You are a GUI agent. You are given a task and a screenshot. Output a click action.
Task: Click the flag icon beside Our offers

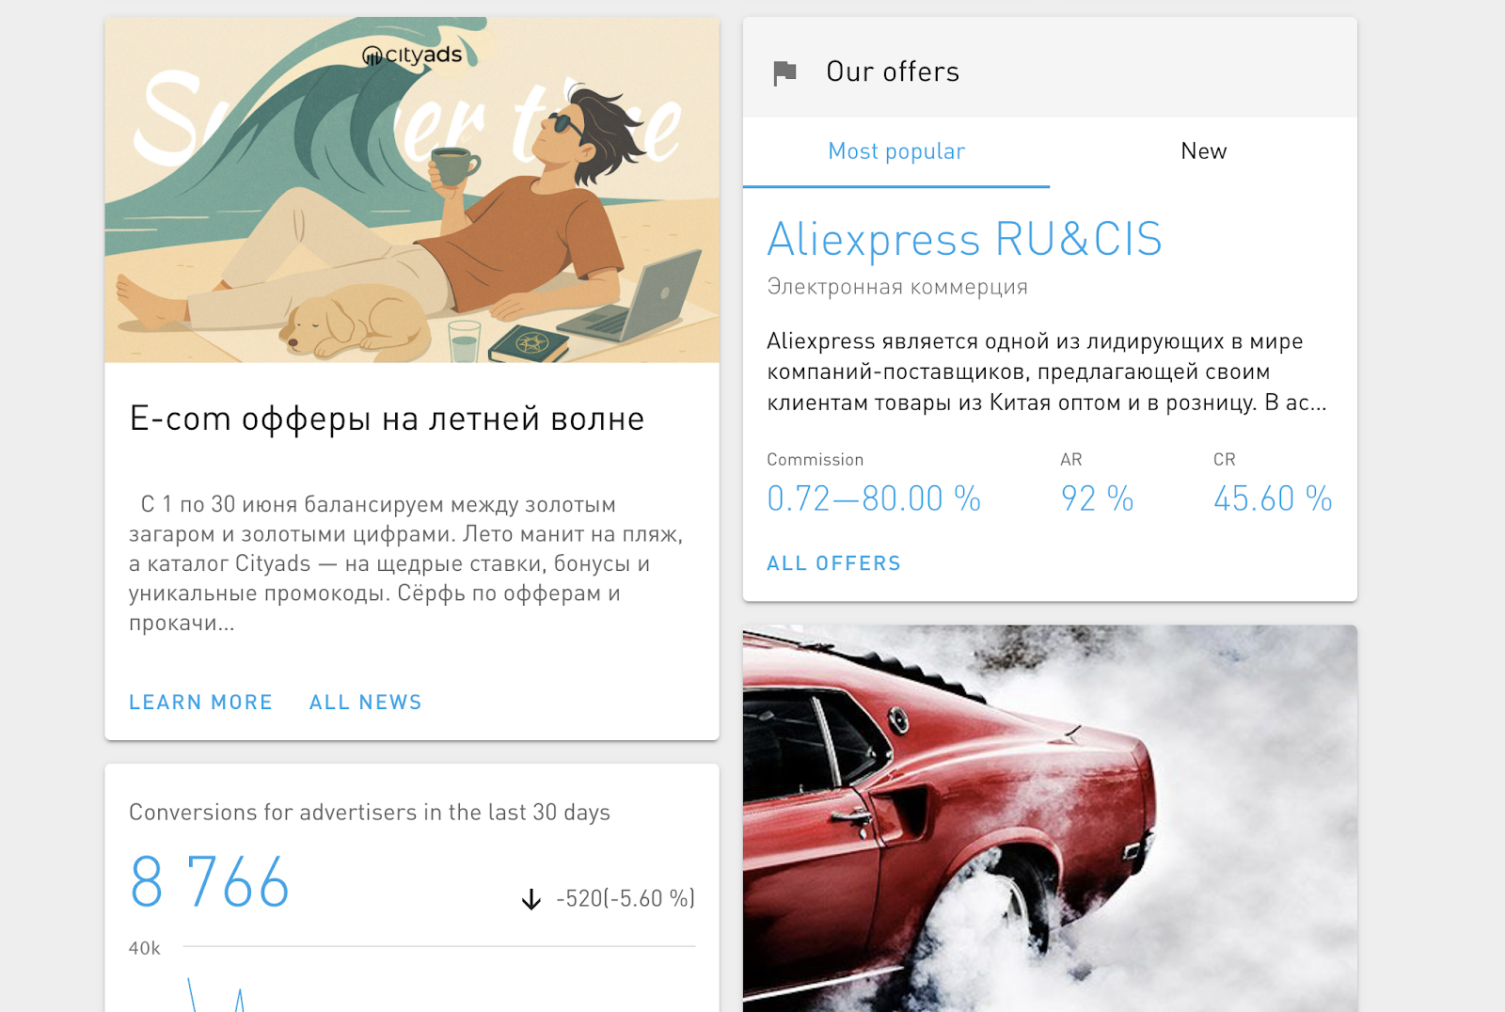point(784,72)
